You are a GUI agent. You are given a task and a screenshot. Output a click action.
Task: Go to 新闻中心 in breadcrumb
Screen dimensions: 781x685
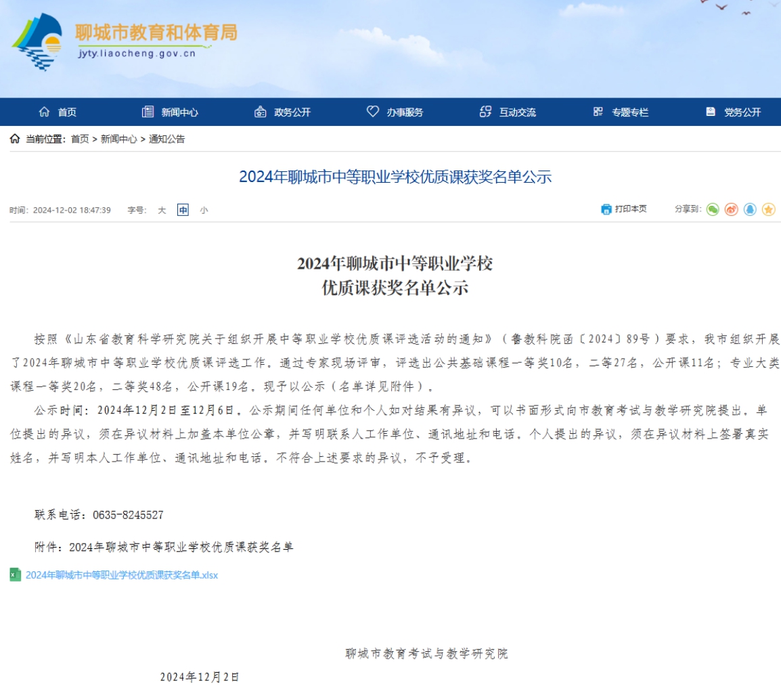[118, 139]
